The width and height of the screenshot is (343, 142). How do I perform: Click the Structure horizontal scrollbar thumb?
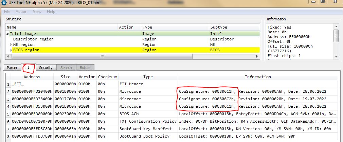[102, 56]
